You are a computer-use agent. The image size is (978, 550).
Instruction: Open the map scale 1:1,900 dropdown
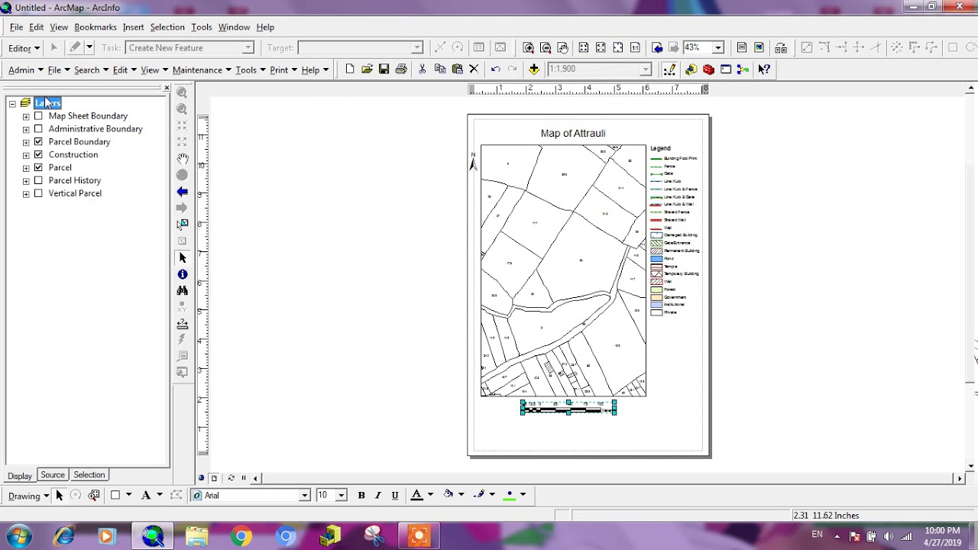click(x=646, y=69)
